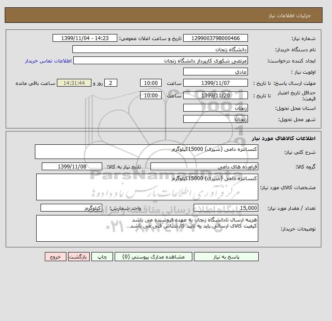The image size is (332, 321).
Task: Click the توضیحات خریدار label
Action: (x=298, y=229)
